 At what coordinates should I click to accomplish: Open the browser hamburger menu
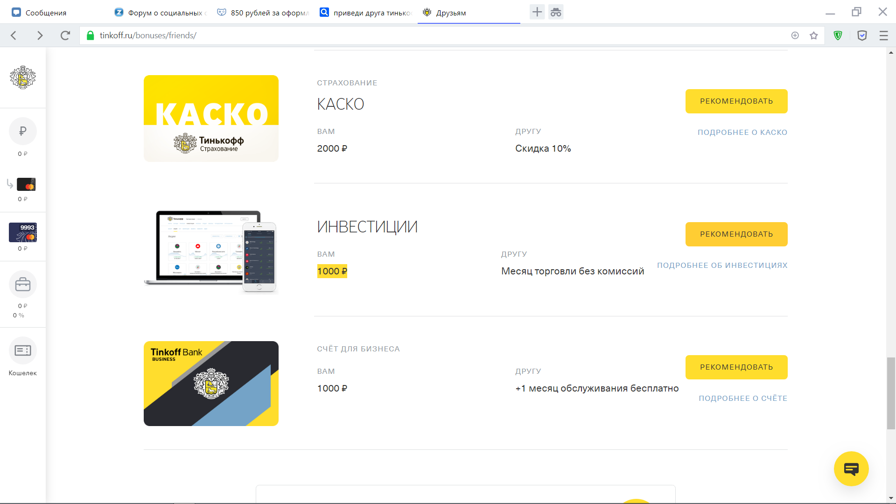pyautogui.click(x=883, y=35)
